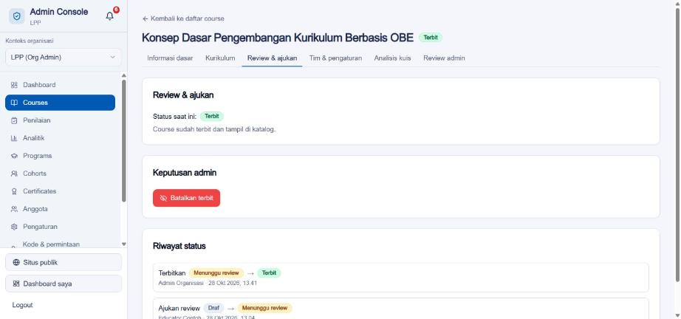Click the Riwayat status heading
This screenshot has width=681, height=319.
pyautogui.click(x=179, y=246)
